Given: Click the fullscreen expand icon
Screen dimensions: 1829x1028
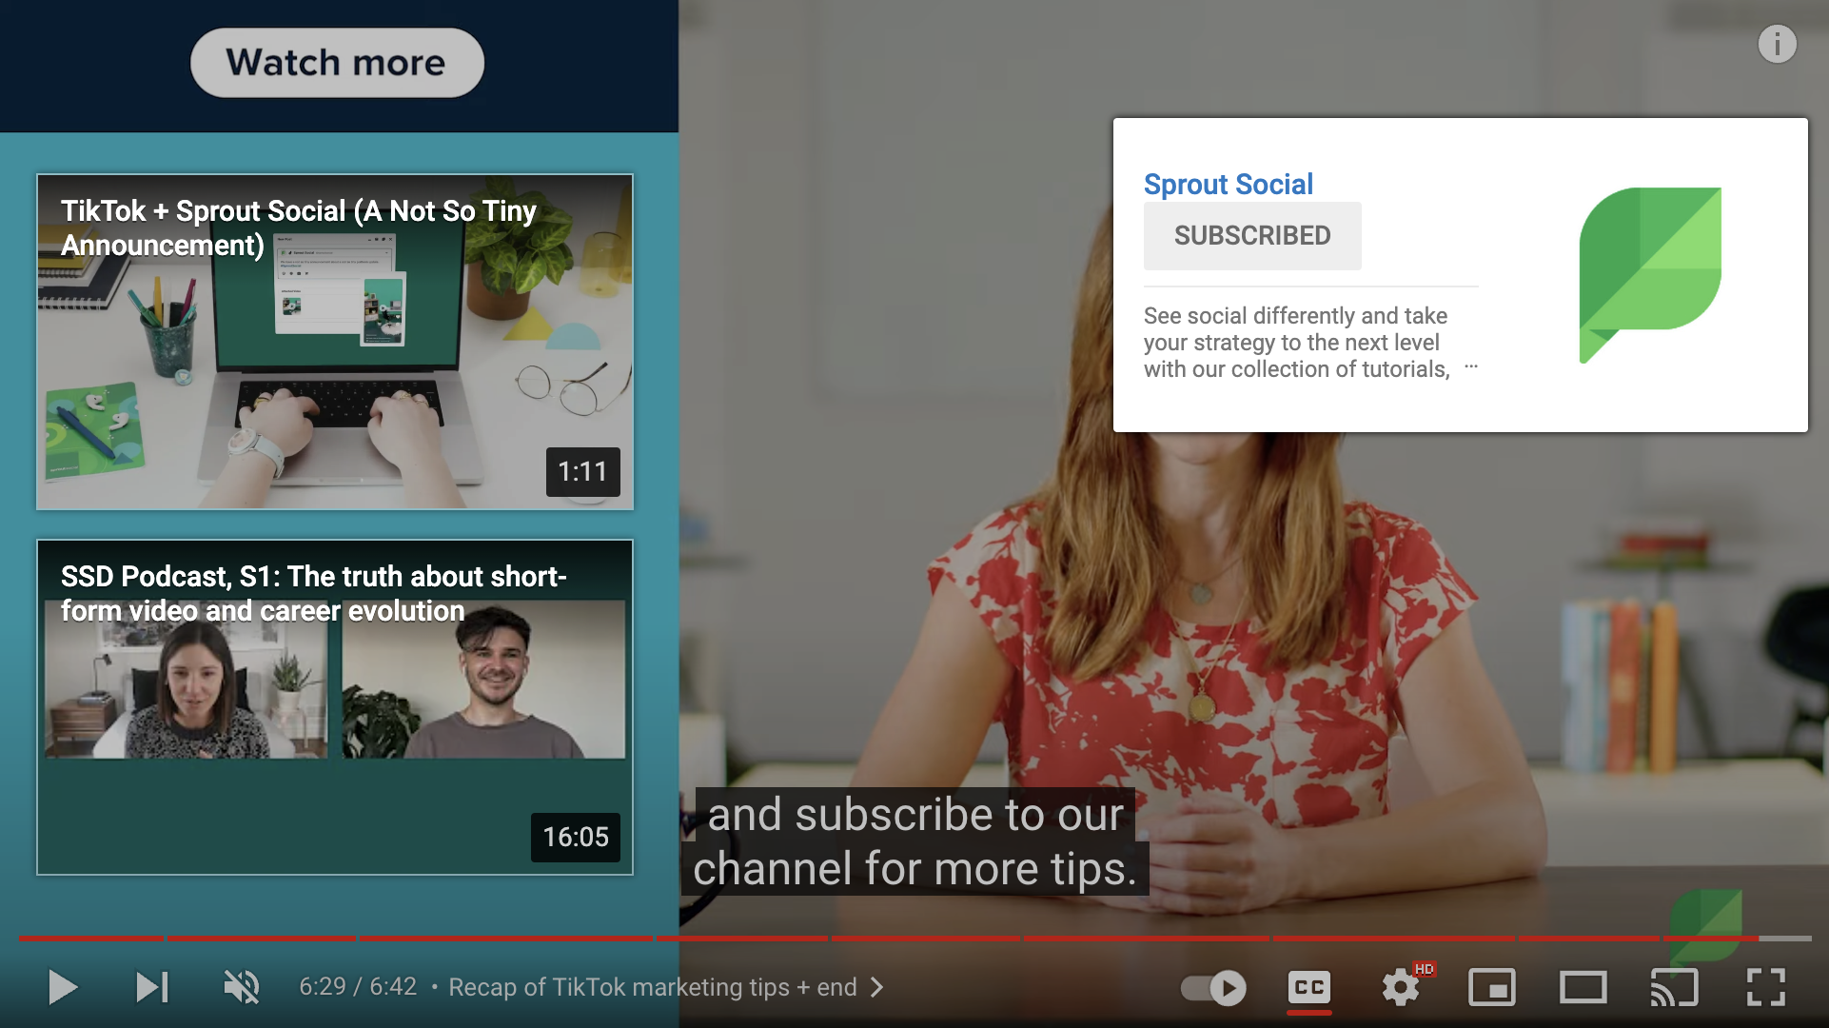Looking at the screenshot, I should tap(1766, 988).
